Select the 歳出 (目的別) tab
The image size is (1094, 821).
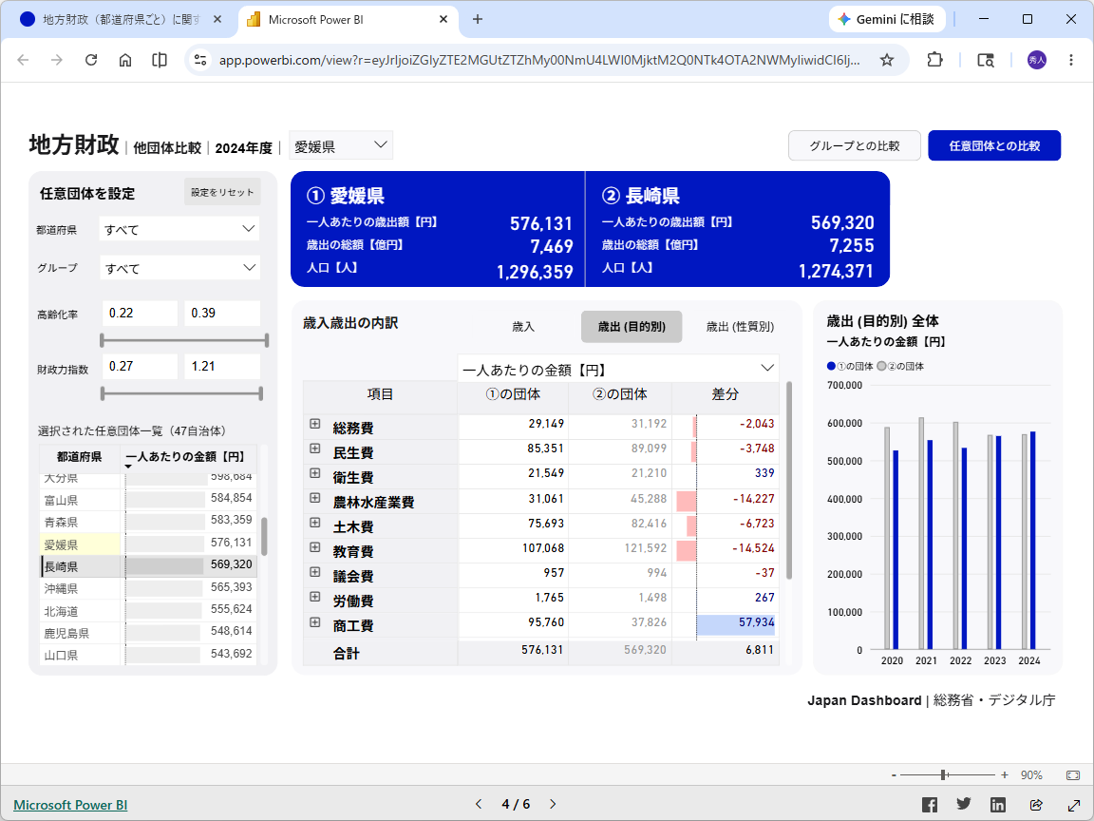(632, 327)
